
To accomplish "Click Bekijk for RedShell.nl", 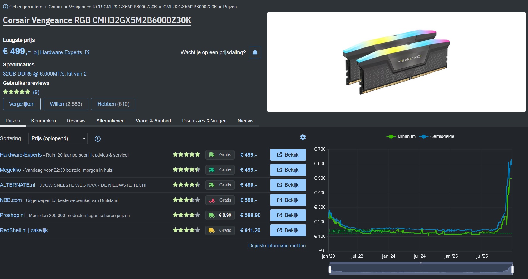I will click(x=288, y=230).
